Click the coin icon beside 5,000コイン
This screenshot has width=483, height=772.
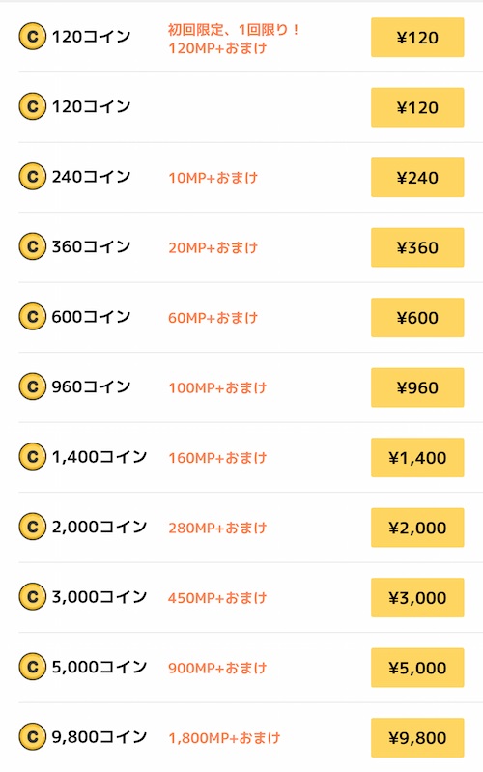pos(33,667)
